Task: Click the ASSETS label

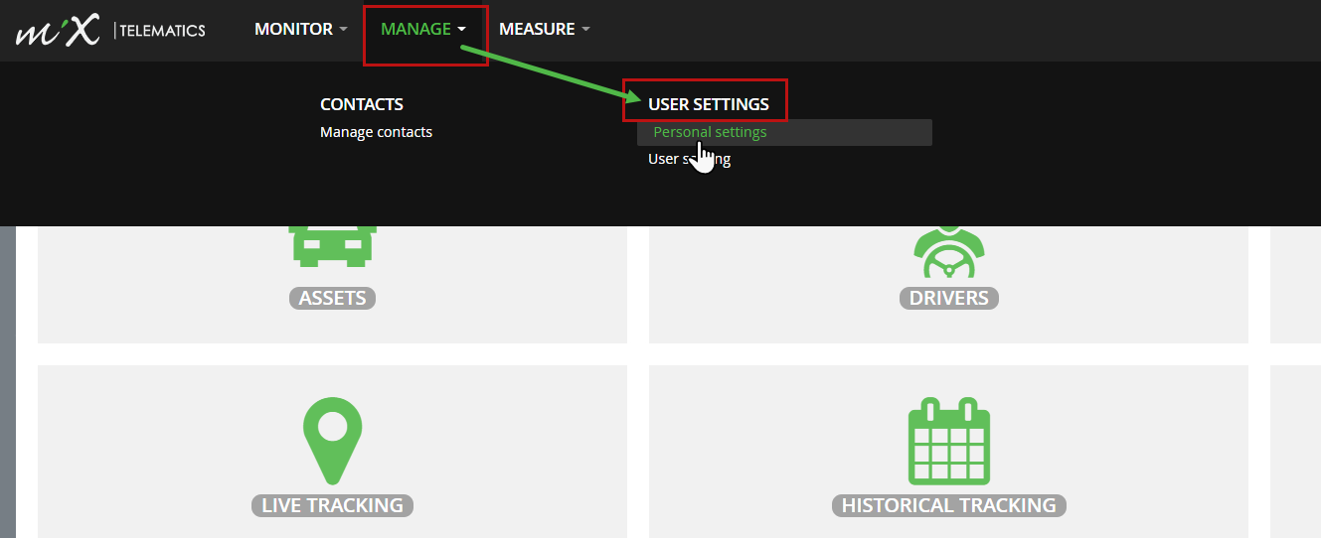Action: point(333,298)
